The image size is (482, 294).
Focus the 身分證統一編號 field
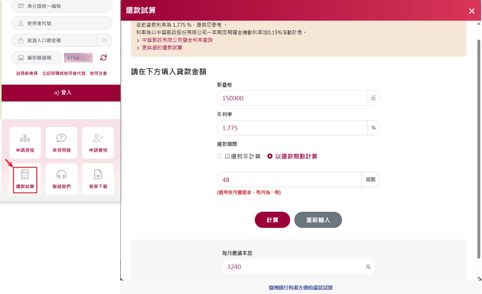62,6
